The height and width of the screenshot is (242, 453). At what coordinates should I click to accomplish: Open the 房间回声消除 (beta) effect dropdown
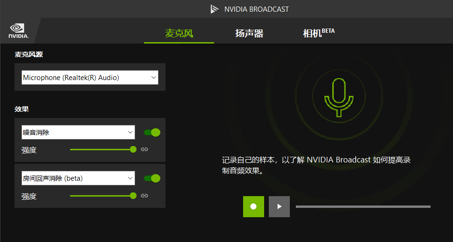78,178
